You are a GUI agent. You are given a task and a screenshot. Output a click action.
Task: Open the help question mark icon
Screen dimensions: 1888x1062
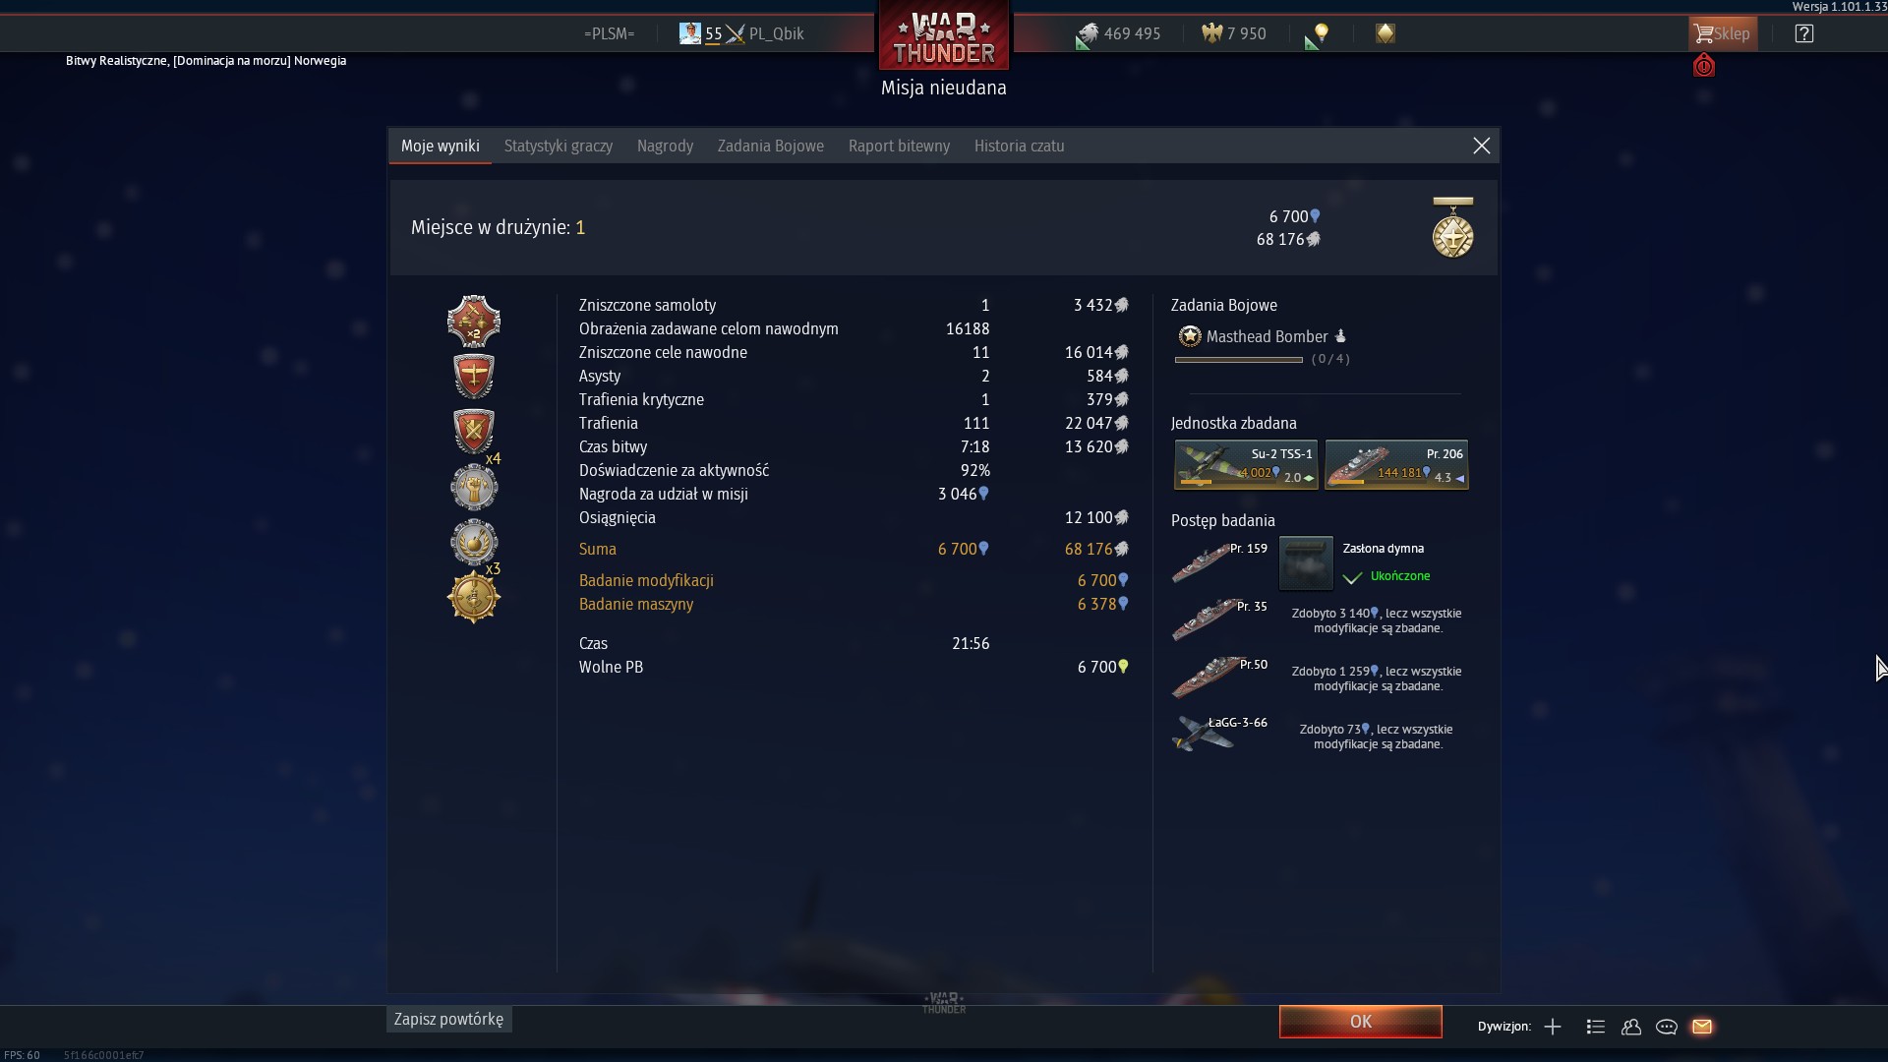[x=1803, y=33]
